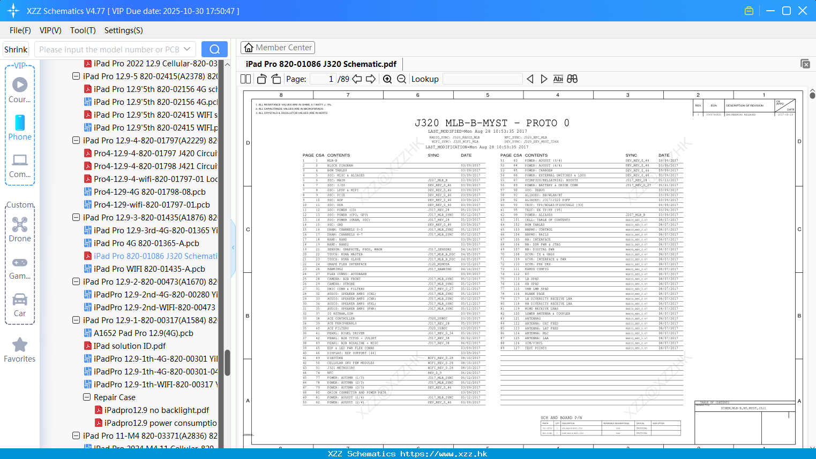The height and width of the screenshot is (459, 816).
Task: Click the tree panel vertical scrollbar thumb
Action: [227, 364]
